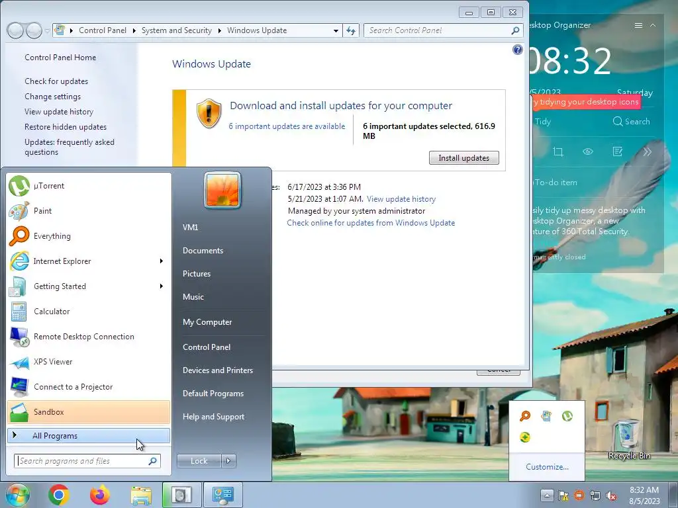The width and height of the screenshot is (678, 508).
Task: Toggle the hidden tray icons arrow
Action: click(x=547, y=495)
